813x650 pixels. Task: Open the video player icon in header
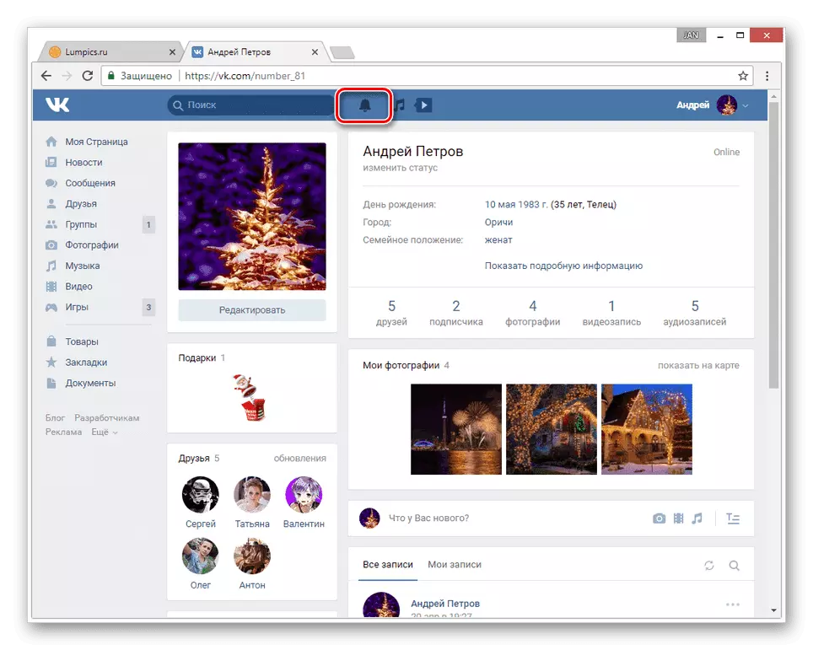tap(424, 105)
